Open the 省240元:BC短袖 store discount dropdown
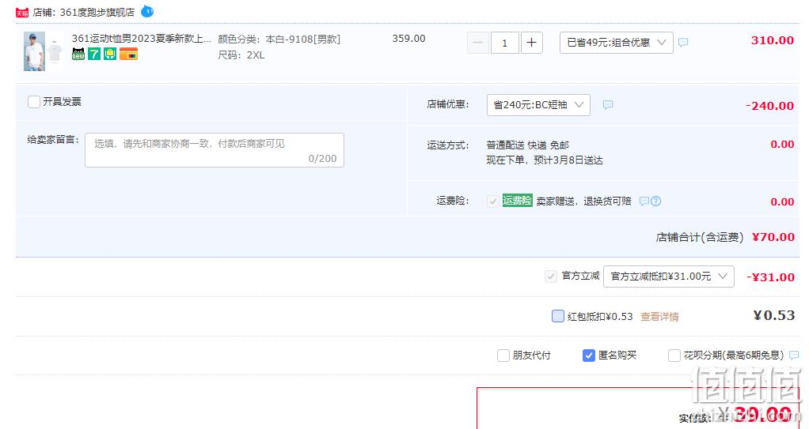 [x=538, y=104]
